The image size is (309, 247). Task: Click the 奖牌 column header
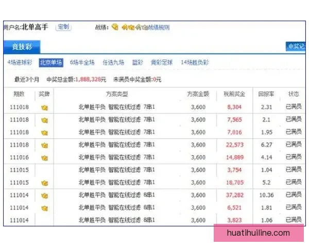(44, 94)
